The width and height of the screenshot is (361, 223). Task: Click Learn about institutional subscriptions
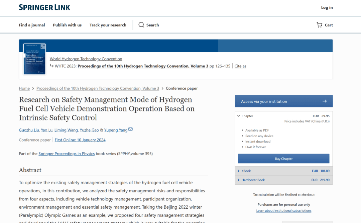[x=283, y=211]
